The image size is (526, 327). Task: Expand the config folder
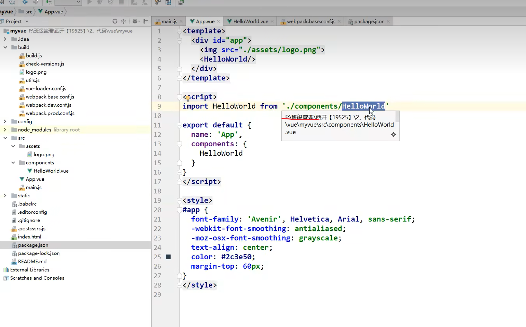click(5, 121)
